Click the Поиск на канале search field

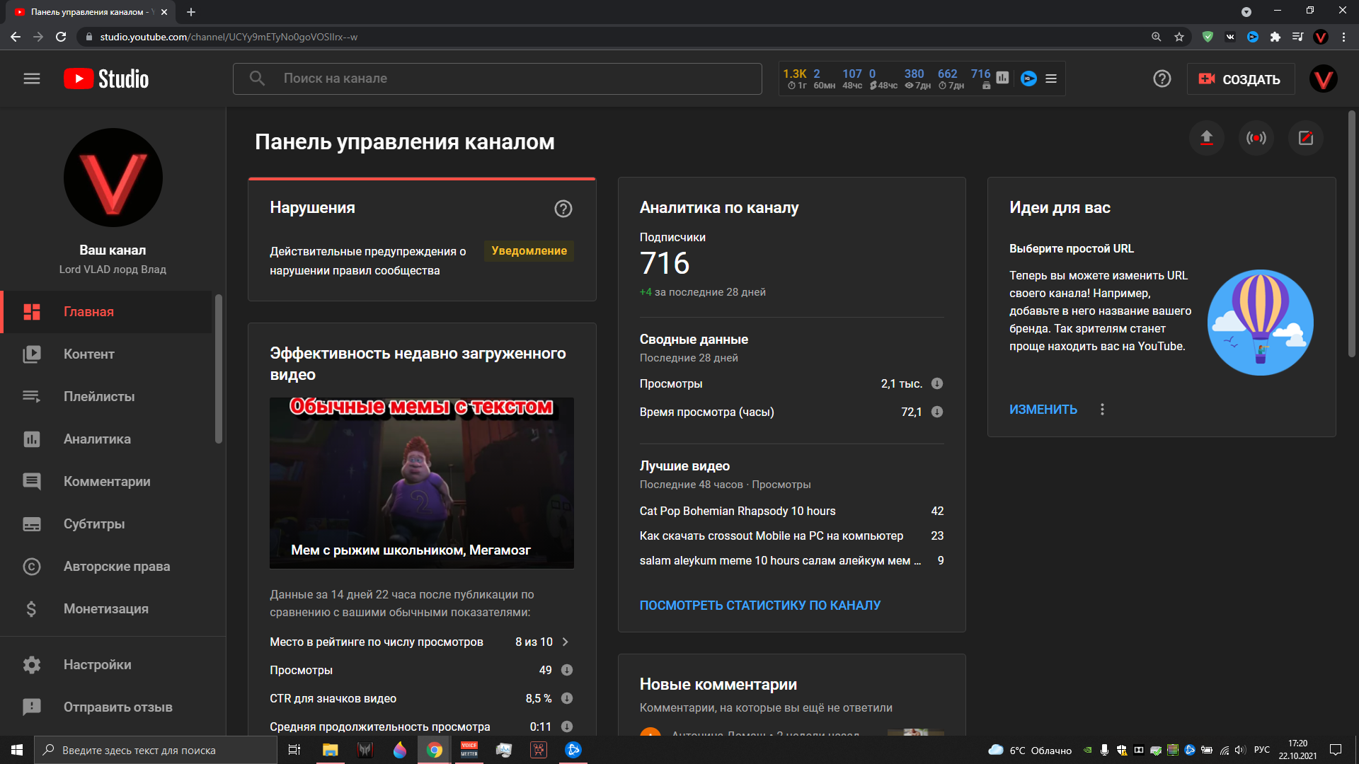(497, 79)
